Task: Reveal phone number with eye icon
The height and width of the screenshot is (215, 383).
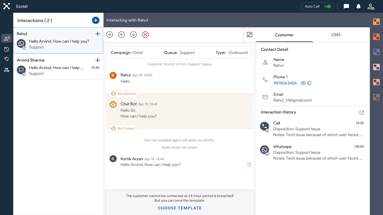Action: tap(303, 83)
